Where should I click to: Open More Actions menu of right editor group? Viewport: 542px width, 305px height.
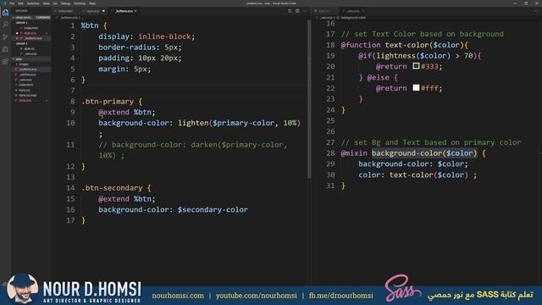(536, 11)
